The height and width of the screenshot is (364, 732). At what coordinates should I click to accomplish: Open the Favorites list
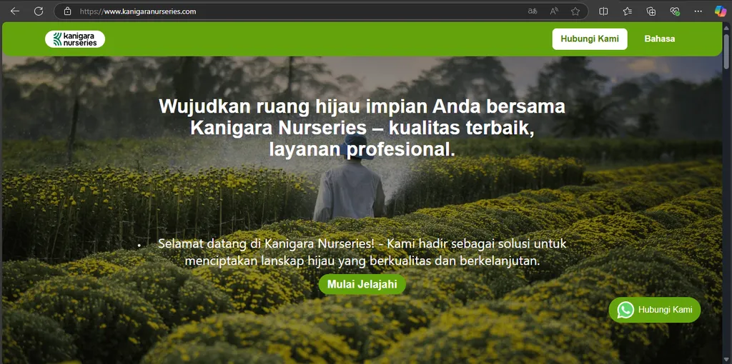point(628,11)
